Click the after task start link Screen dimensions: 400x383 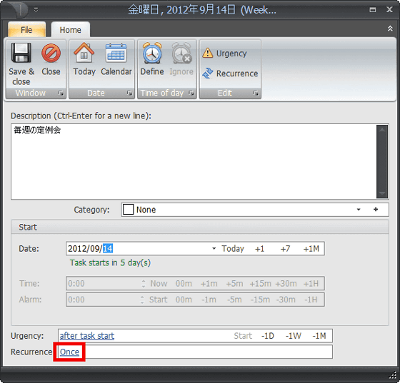(x=87, y=336)
